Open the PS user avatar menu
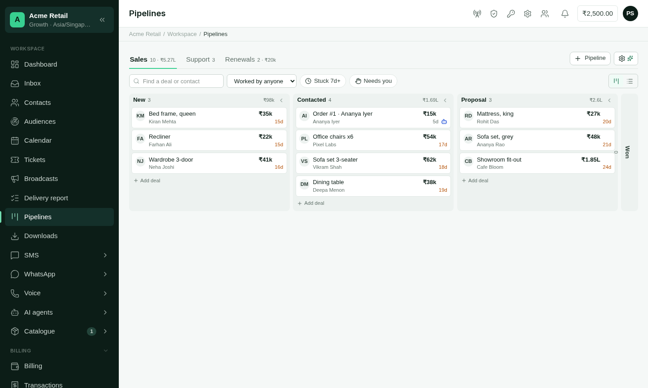This screenshot has width=648, height=388. pyautogui.click(x=630, y=14)
